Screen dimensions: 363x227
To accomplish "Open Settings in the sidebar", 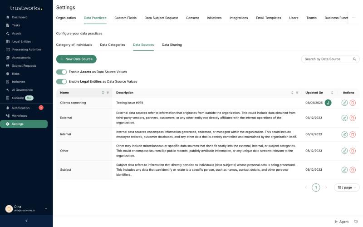I will (24, 124).
